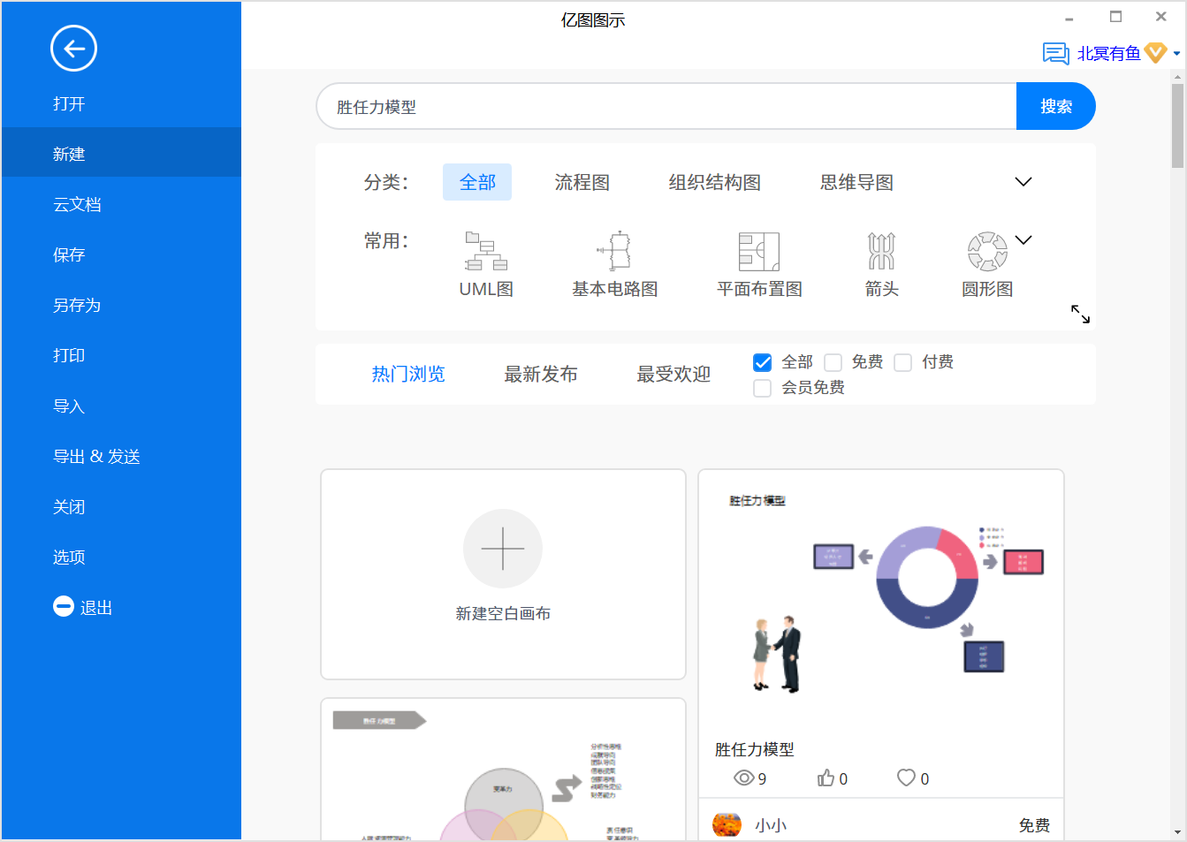Screen dimensions: 1187x842
Task: Select the 另存为 menu item
Action: click(121, 305)
